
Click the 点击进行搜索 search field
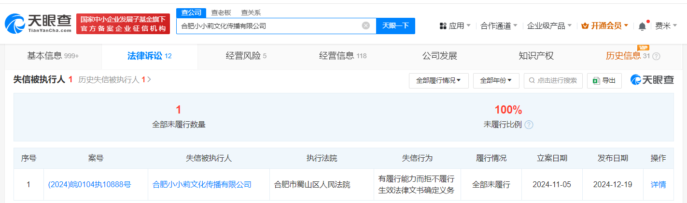coord(553,81)
